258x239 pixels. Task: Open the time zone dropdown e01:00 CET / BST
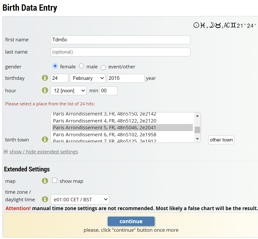tap(80, 199)
